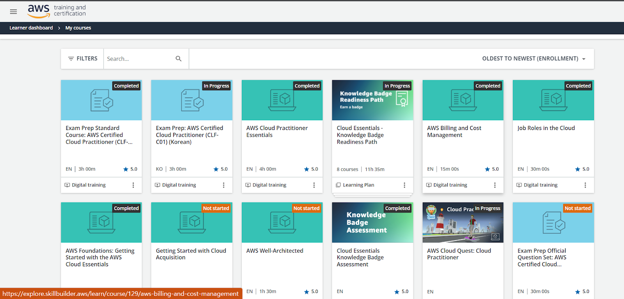The height and width of the screenshot is (299, 624).
Task: Click Knowledge Badge Assessment banner image
Action: pos(372,223)
